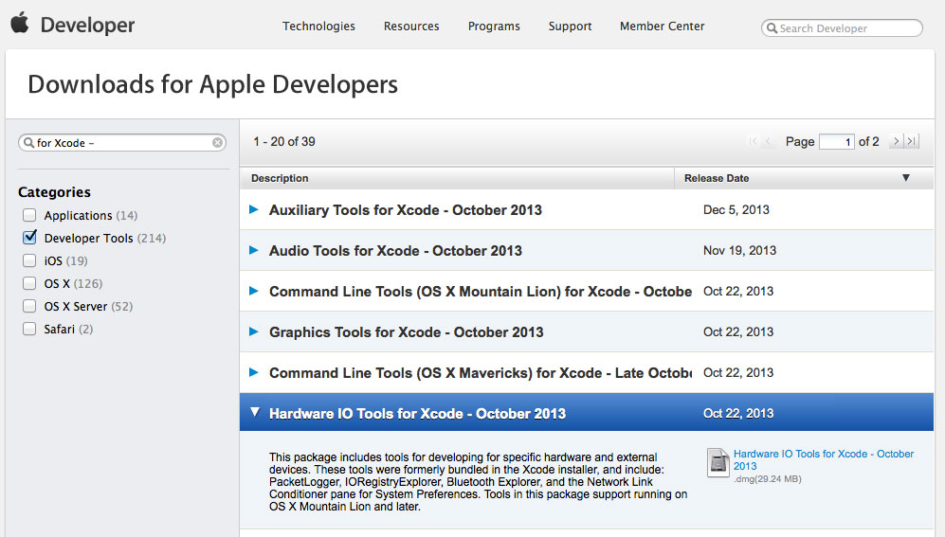Image resolution: width=945 pixels, height=537 pixels.
Task: Check the Applications category
Action: pyautogui.click(x=29, y=215)
